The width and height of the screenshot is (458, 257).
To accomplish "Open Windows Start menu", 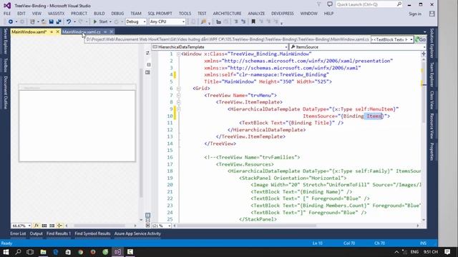I will click(x=6, y=252).
